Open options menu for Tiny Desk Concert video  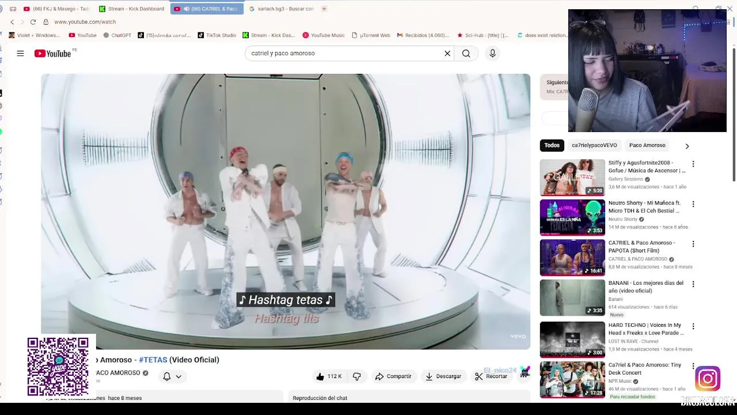[693, 366]
